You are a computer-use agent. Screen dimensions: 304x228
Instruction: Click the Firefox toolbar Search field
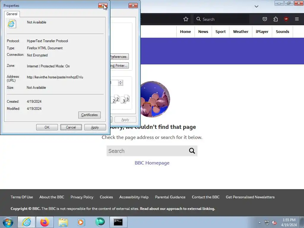point(221,19)
